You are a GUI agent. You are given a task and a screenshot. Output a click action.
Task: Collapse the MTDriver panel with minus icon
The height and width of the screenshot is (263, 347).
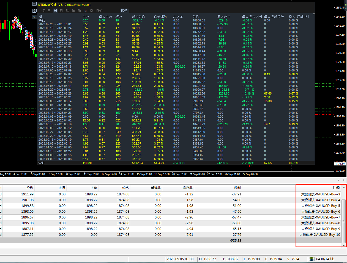tap(34, 4)
